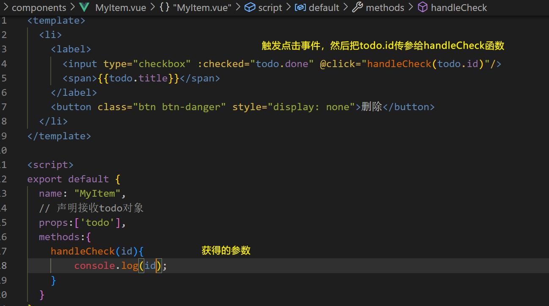Viewport: 549px width, 306px height.
Task: Click the opening <label> tag
Action: pos(71,49)
